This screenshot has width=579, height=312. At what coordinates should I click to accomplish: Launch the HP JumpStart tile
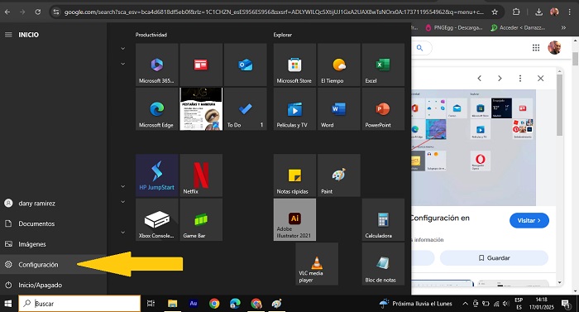[157, 175]
